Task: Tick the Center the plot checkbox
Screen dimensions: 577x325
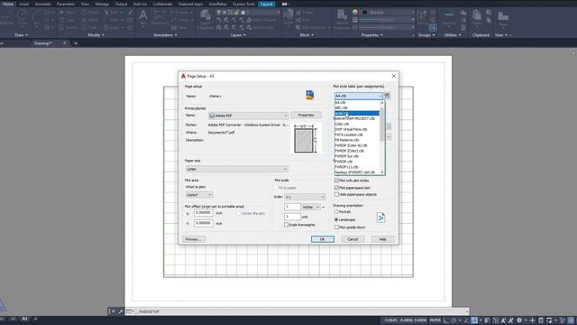Action: coord(239,213)
